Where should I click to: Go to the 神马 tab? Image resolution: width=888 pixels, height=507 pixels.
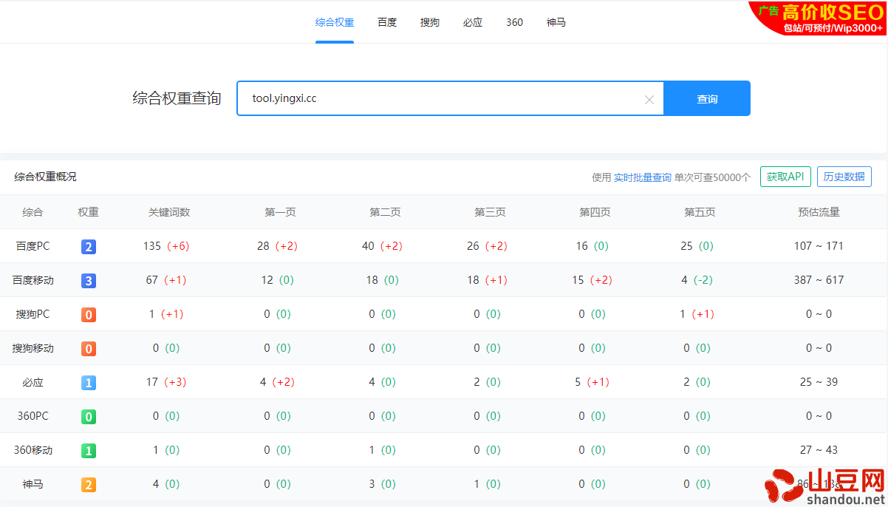pyautogui.click(x=556, y=22)
